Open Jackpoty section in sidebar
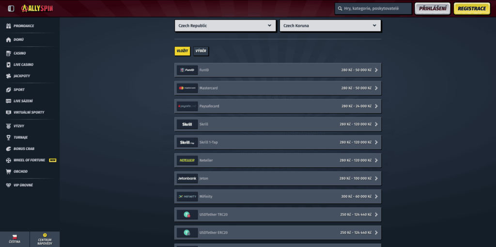The width and height of the screenshot is (496, 247). point(22,76)
